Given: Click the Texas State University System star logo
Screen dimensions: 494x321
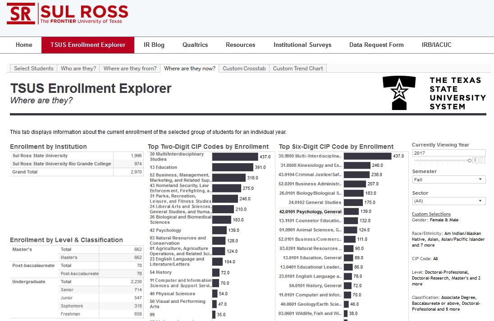Looking at the screenshot, I should pos(399,93).
